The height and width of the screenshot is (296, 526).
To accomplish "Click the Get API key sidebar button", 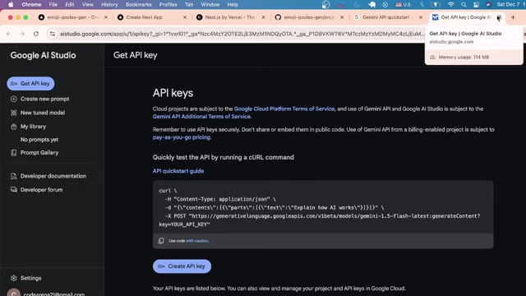I will 30,84.
